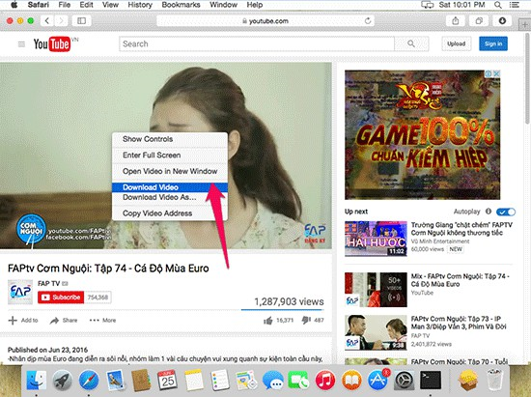Open the File menu
Viewport: 531px width, 397px height.
65,5
